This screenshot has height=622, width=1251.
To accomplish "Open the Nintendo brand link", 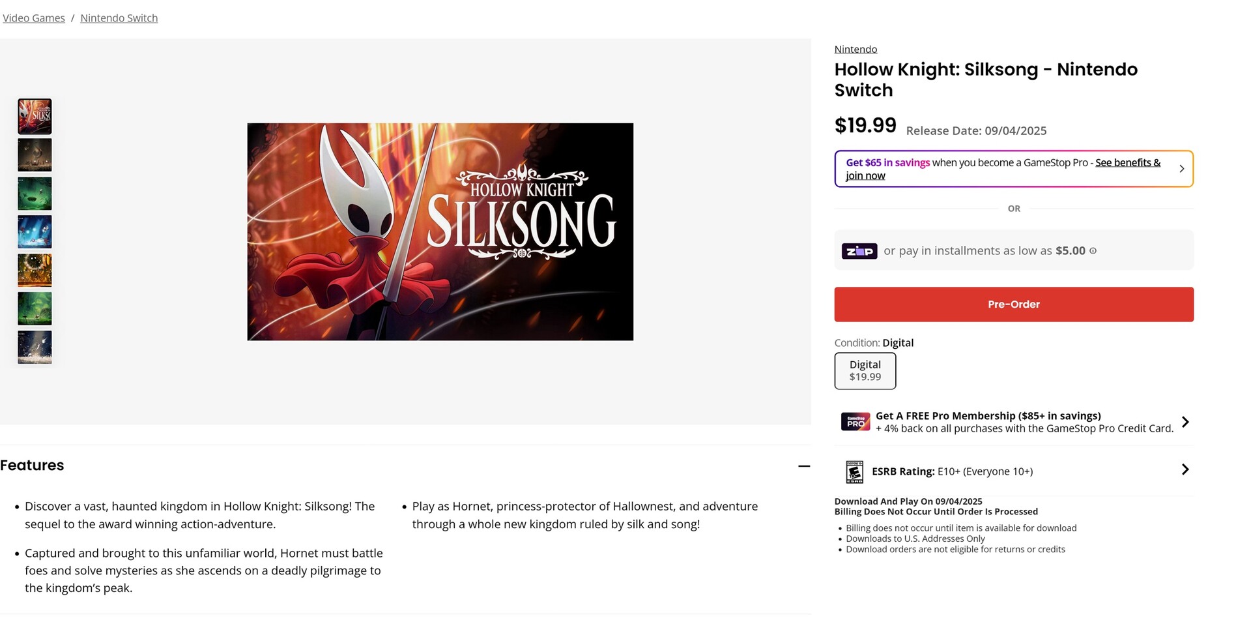I will pos(855,50).
